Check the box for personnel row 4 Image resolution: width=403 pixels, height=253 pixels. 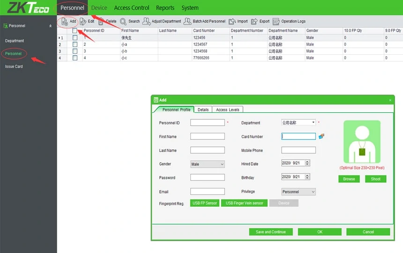(x=75, y=58)
